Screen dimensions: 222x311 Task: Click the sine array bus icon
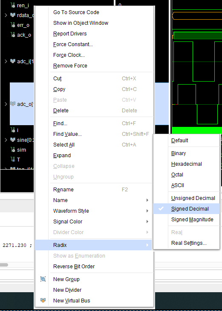[x=13, y=140]
